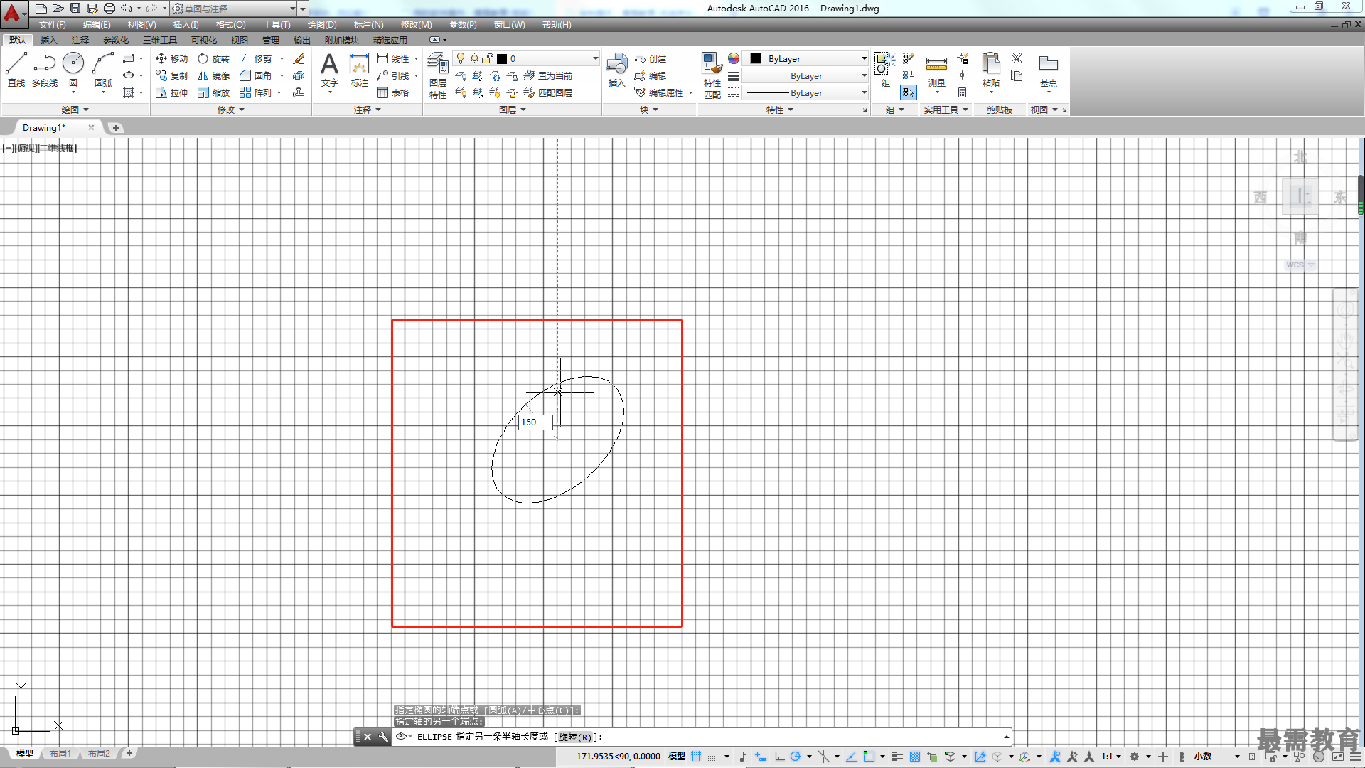The image size is (1365, 768).
Task: Expand the 绘图 panel flyout
Action: pos(75,110)
